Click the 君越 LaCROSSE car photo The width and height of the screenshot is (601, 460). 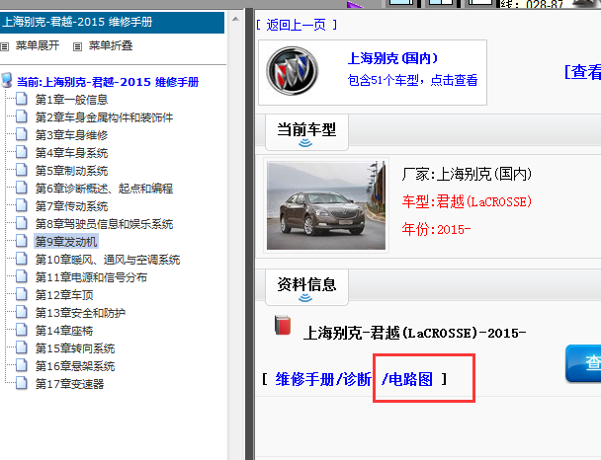point(326,205)
